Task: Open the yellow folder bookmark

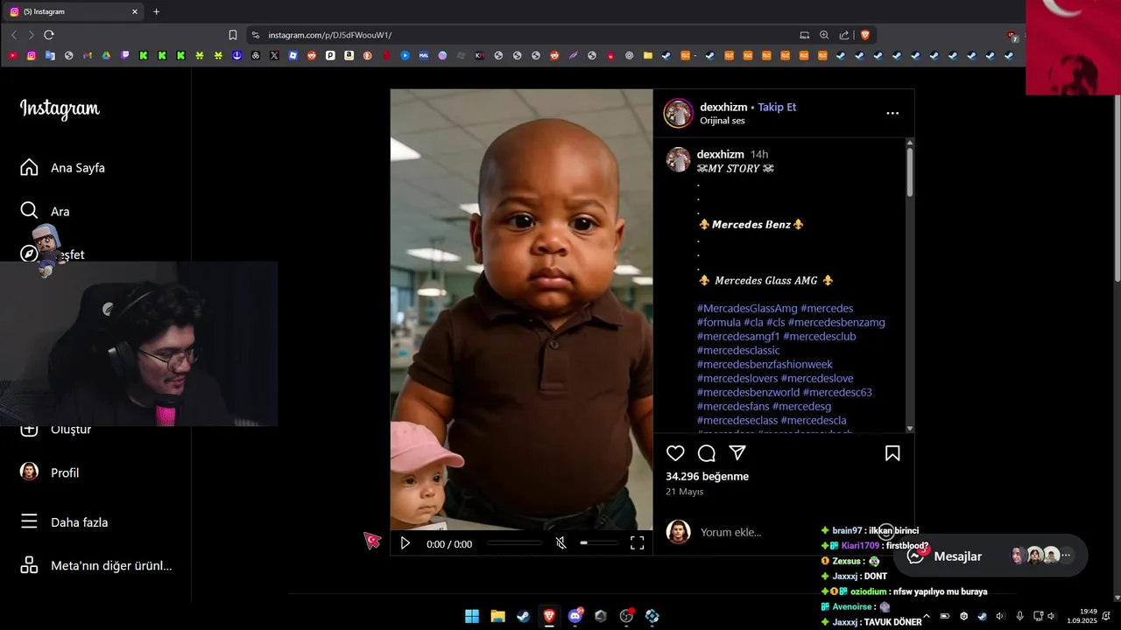Action: (x=648, y=55)
